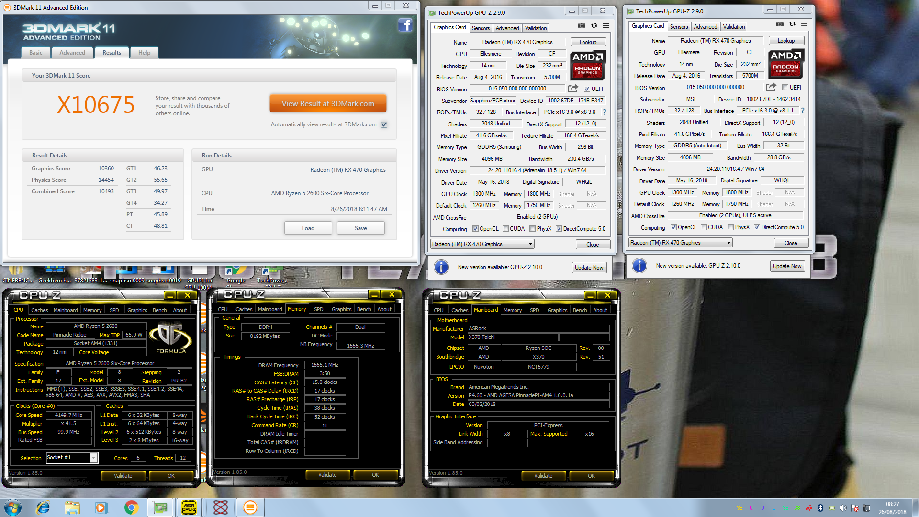Toggle CUDA checkbox in right GPU-Z
Image resolution: width=919 pixels, height=517 pixels.
pyautogui.click(x=704, y=227)
